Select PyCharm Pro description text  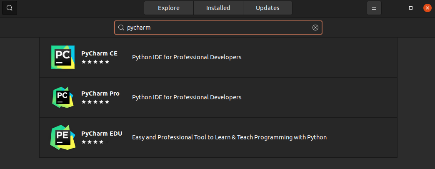(187, 97)
